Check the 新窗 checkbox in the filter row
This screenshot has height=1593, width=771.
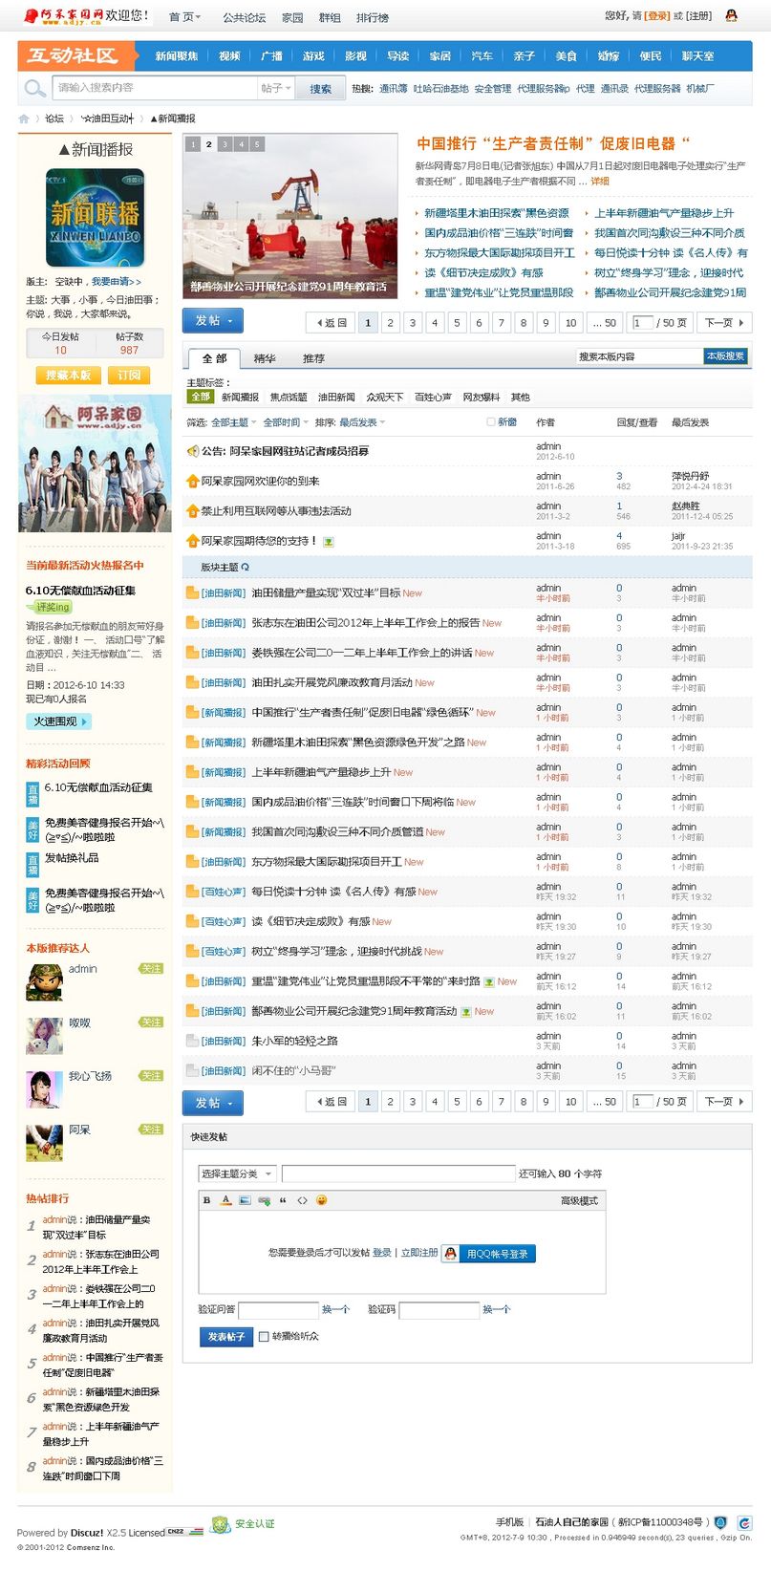pyautogui.click(x=490, y=421)
